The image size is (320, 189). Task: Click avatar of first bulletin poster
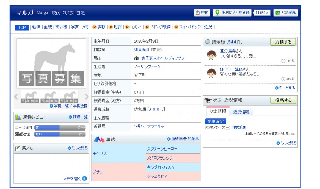(x=212, y=55)
